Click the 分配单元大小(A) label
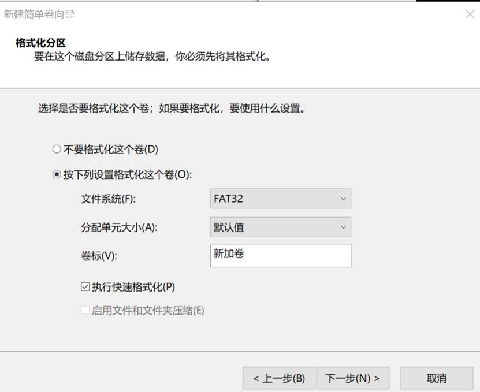Screen dimensions: 480x392 (119, 227)
